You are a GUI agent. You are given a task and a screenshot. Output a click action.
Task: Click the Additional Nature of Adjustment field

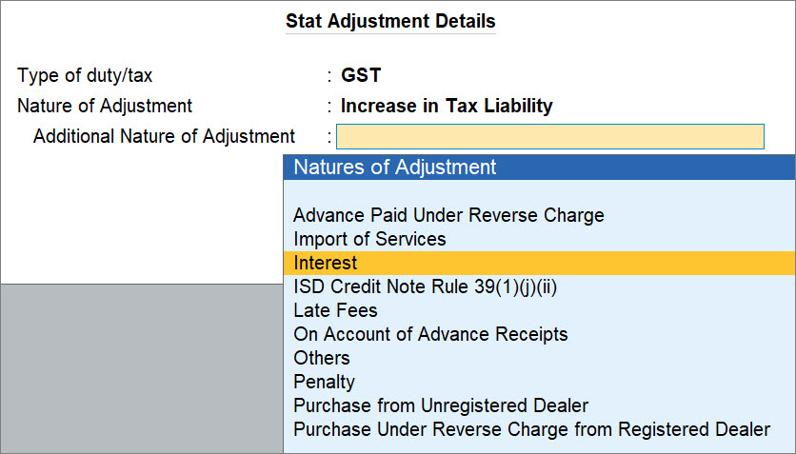click(549, 136)
